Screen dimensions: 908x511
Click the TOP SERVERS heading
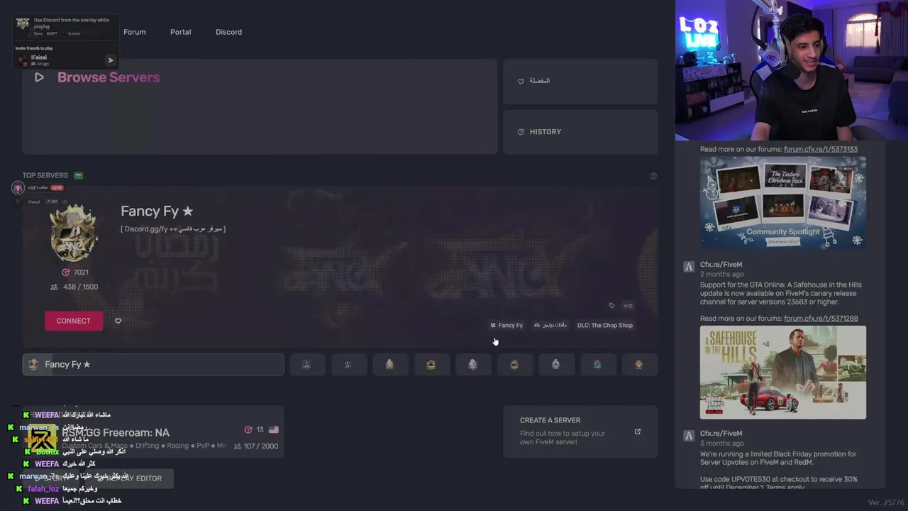45,175
